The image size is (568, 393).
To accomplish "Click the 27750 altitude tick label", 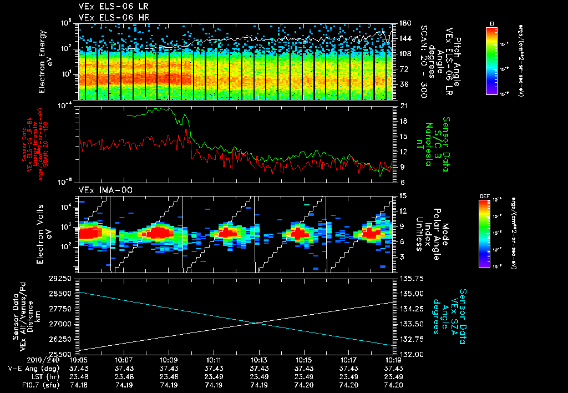I will point(60,309).
